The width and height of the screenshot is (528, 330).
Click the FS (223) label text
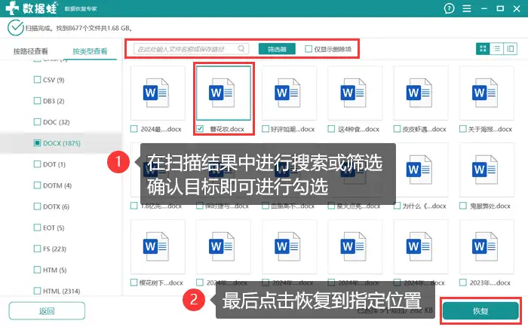pyautogui.click(x=54, y=249)
